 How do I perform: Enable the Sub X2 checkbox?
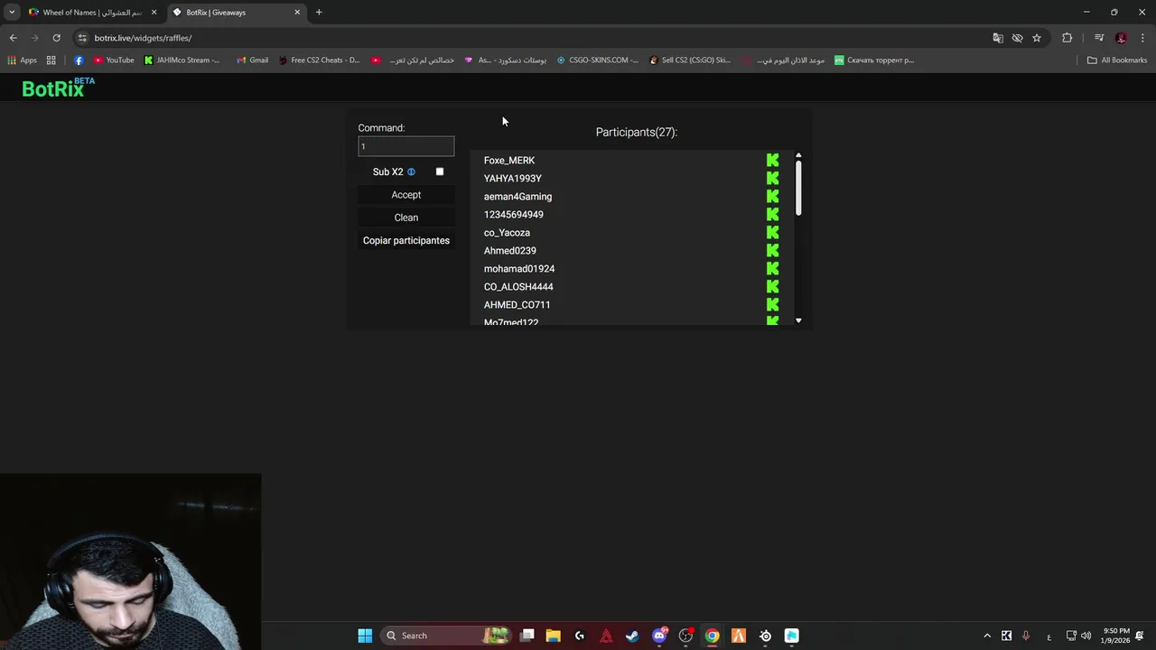click(x=440, y=172)
